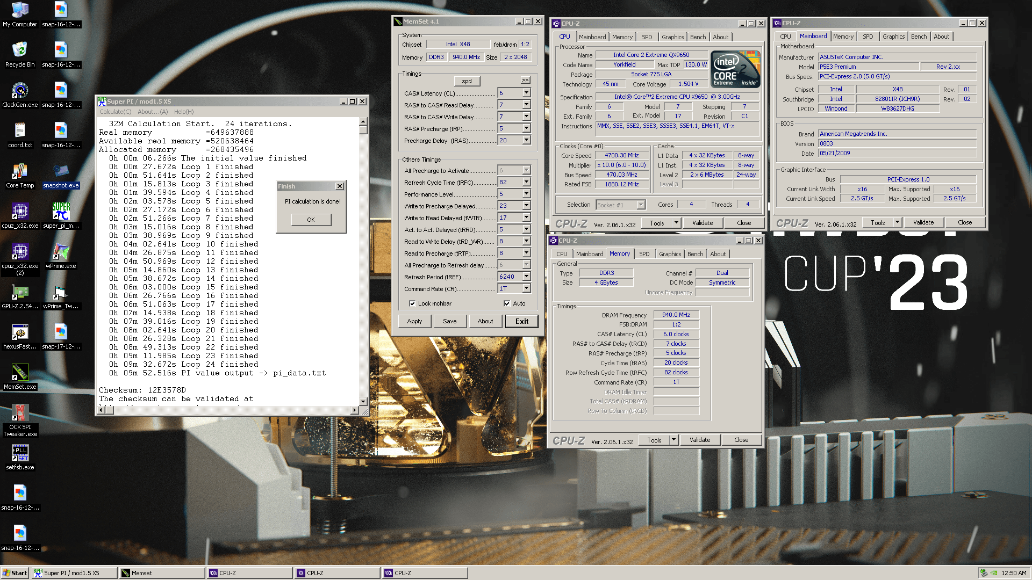The height and width of the screenshot is (580, 1032).
Task: Click the spd button in MemSet
Action: click(x=467, y=81)
